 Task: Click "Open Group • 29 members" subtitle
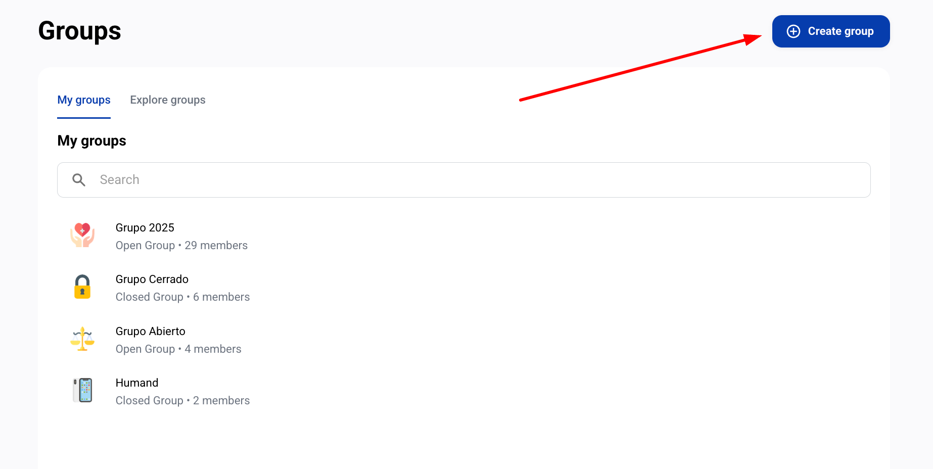(181, 246)
